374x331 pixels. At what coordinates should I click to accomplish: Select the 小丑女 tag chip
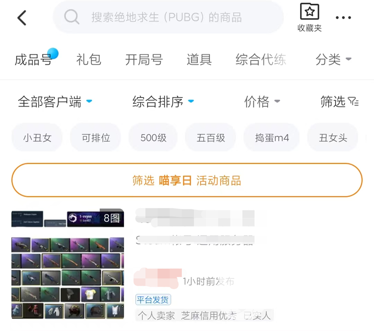pos(37,138)
